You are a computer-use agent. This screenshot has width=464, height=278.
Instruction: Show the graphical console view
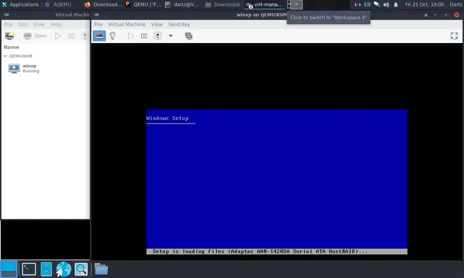(x=99, y=35)
